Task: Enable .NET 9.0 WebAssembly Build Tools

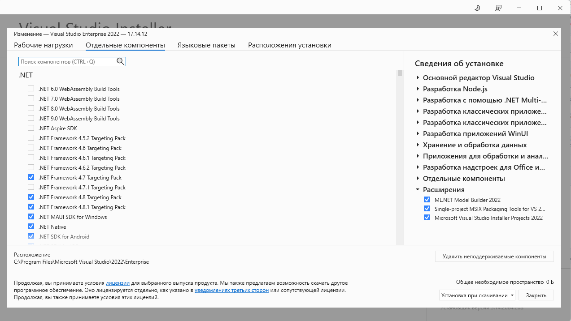Action: [x=31, y=118]
